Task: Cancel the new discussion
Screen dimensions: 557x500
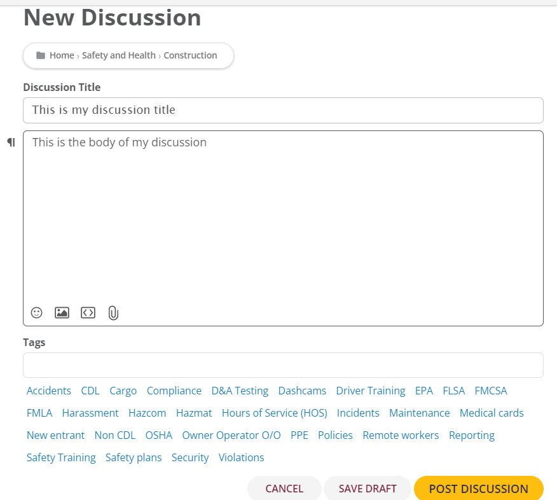Action: pyautogui.click(x=284, y=489)
